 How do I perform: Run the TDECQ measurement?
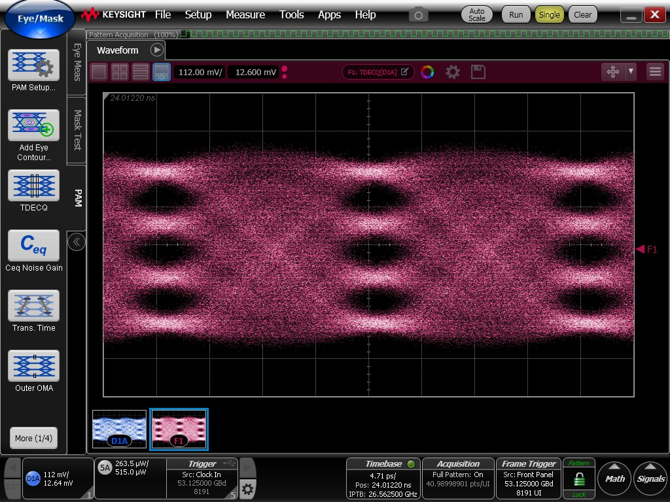(33, 186)
